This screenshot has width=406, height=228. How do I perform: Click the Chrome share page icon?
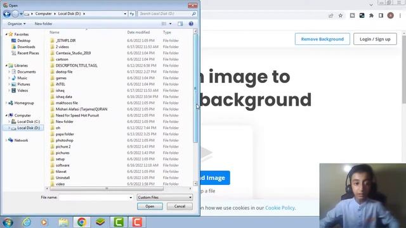tap(331, 16)
